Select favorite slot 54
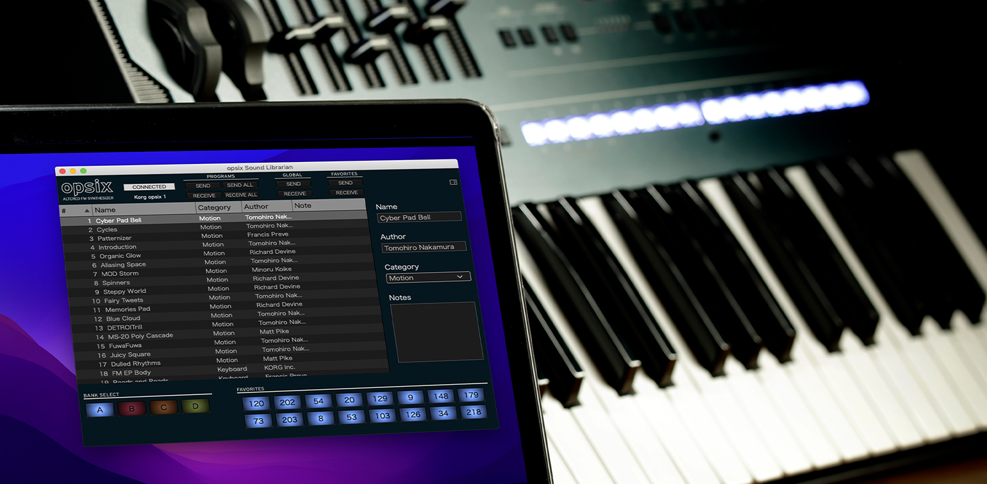Image resolution: width=987 pixels, height=484 pixels. (319, 401)
